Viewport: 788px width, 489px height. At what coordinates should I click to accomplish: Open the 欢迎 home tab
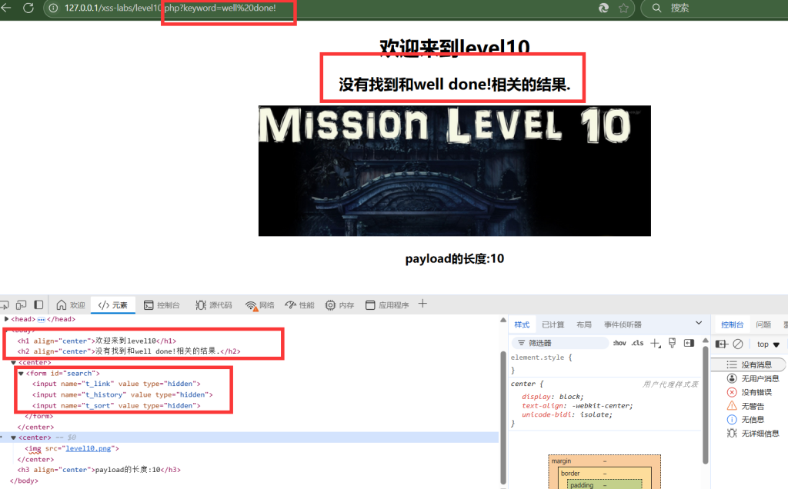pyautogui.click(x=70, y=304)
